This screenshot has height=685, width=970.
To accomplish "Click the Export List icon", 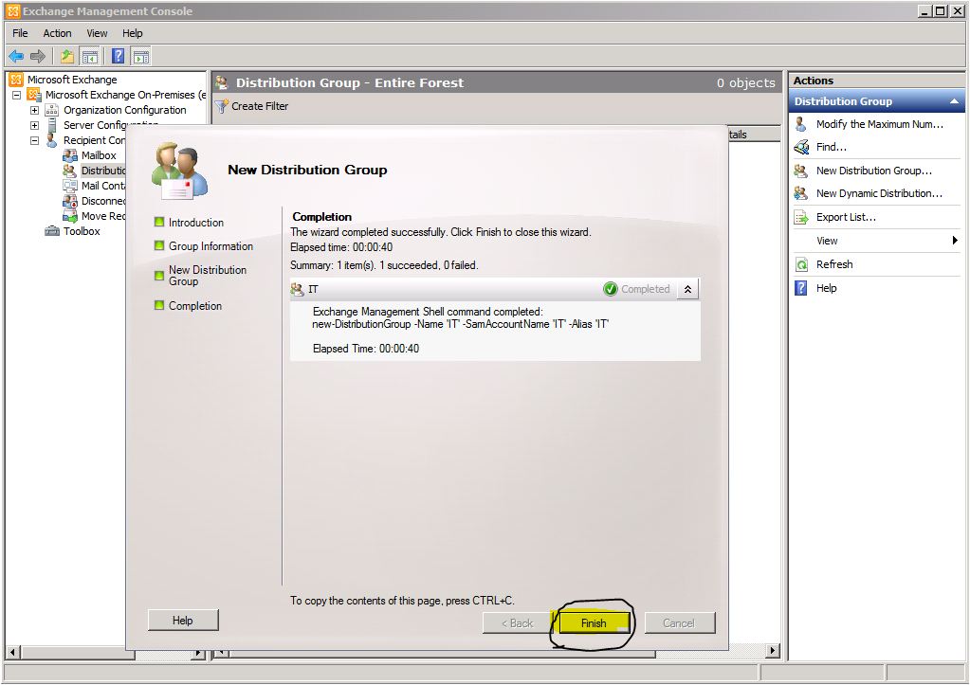I will [801, 217].
